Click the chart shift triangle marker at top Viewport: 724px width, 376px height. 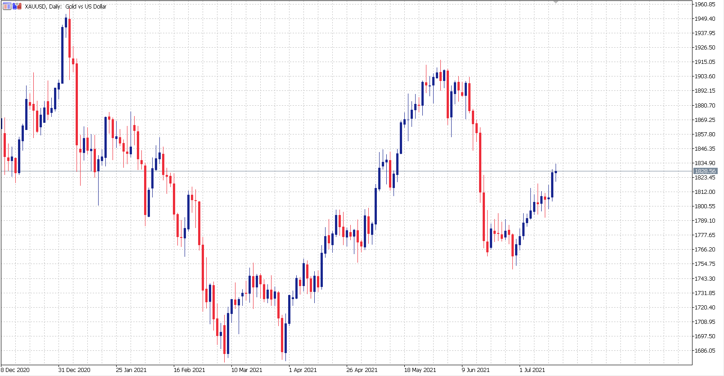pyautogui.click(x=556, y=2)
